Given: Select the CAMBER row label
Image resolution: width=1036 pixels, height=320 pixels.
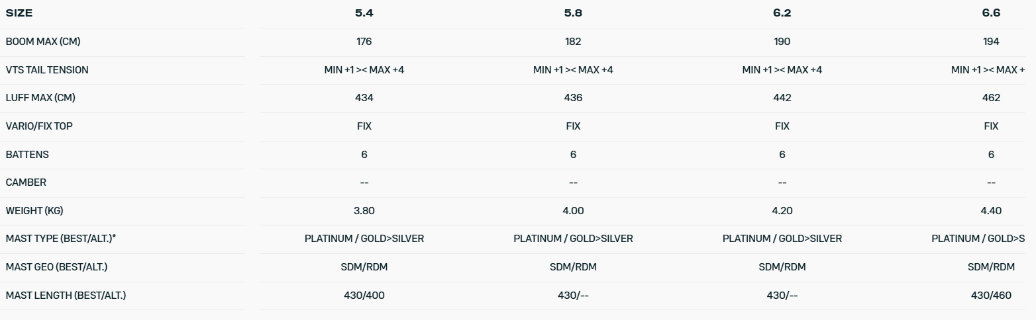Looking at the screenshot, I should [x=26, y=182].
